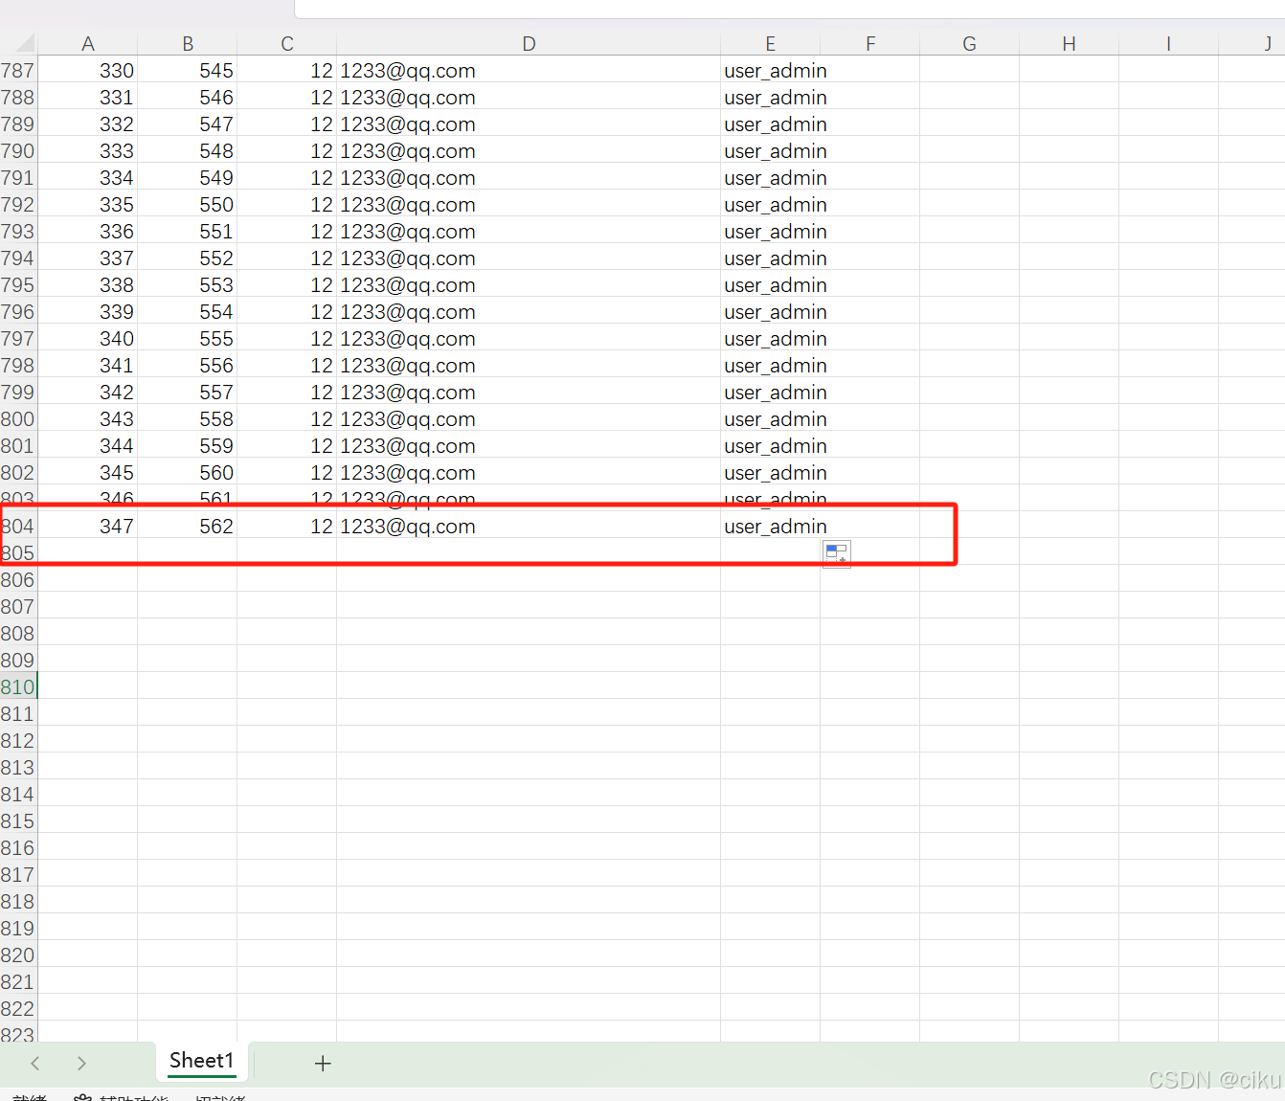
Task: Select row header 806
Action: [x=18, y=580]
